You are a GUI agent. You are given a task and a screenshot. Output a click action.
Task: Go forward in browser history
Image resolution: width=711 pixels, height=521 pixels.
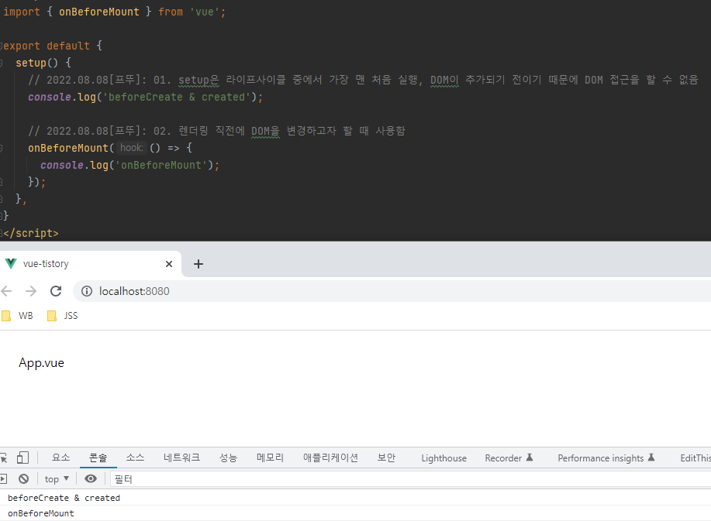[31, 291]
